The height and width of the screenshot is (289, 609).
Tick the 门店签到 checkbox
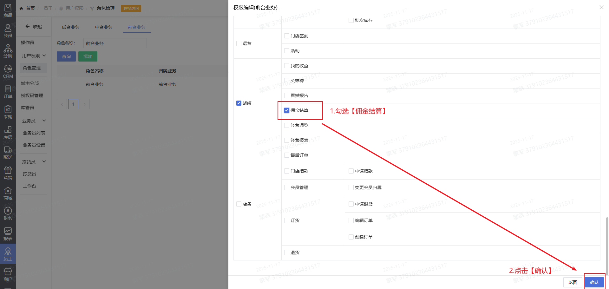[287, 36]
